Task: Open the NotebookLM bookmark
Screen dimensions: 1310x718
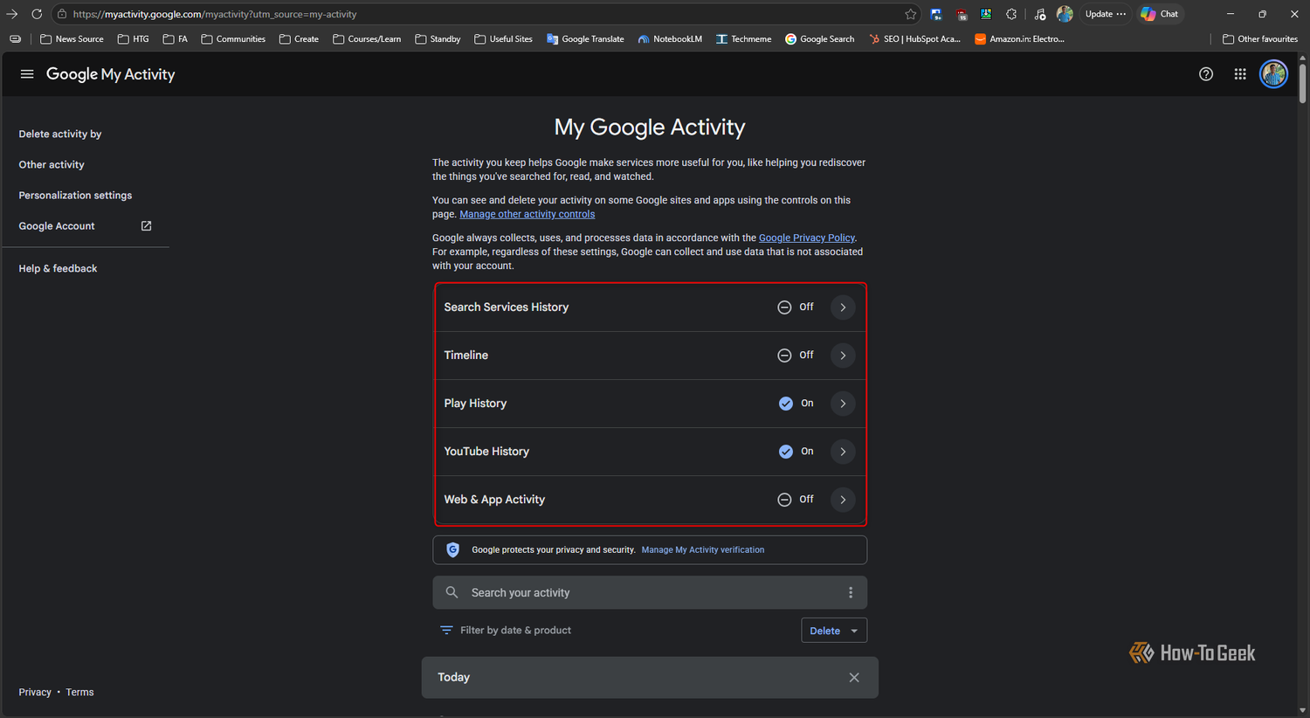Action: 670,39
